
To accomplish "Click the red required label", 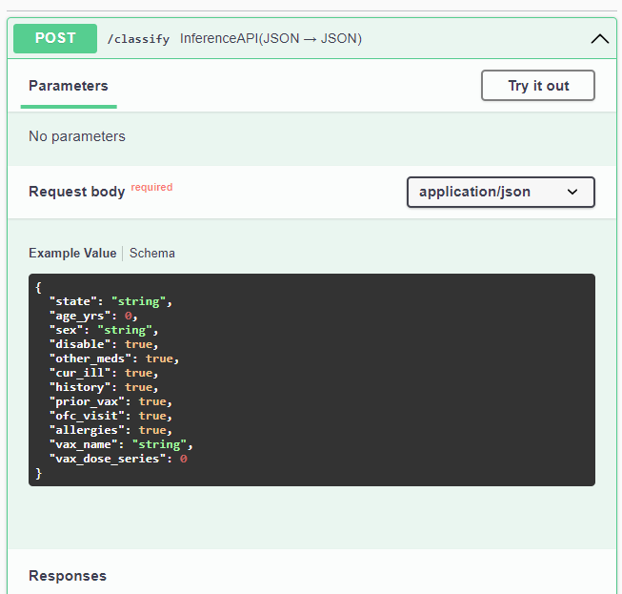I will [151, 187].
